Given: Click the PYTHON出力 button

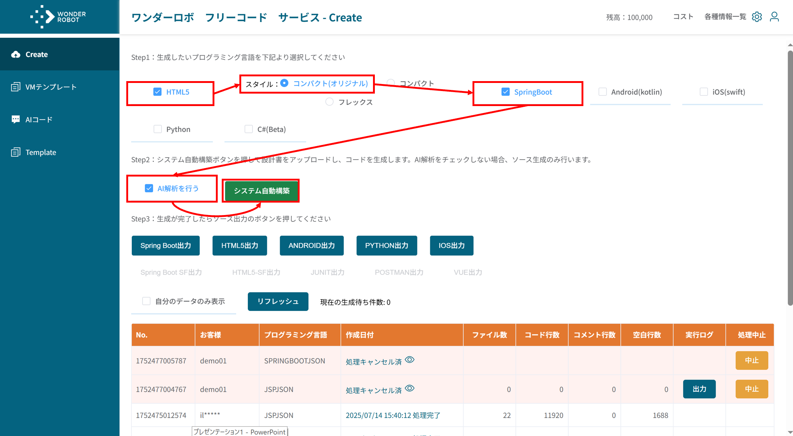Looking at the screenshot, I should click(387, 246).
